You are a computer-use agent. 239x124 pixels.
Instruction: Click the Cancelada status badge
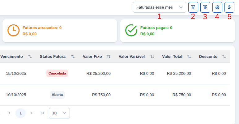point(57,74)
